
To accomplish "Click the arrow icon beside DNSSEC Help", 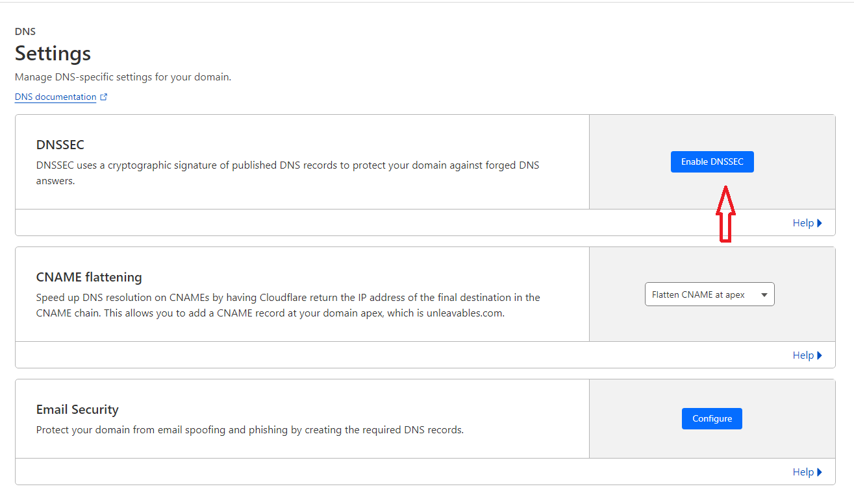I will (x=820, y=222).
